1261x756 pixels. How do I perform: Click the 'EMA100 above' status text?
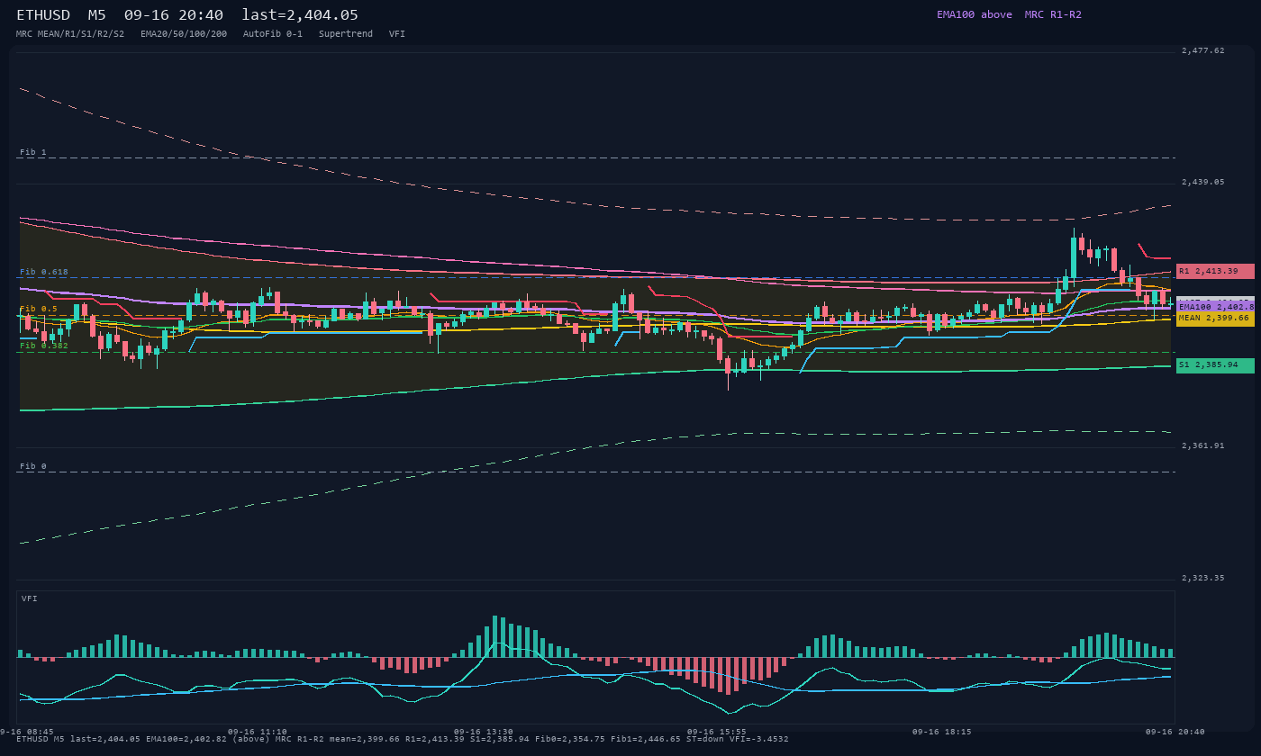tap(975, 14)
